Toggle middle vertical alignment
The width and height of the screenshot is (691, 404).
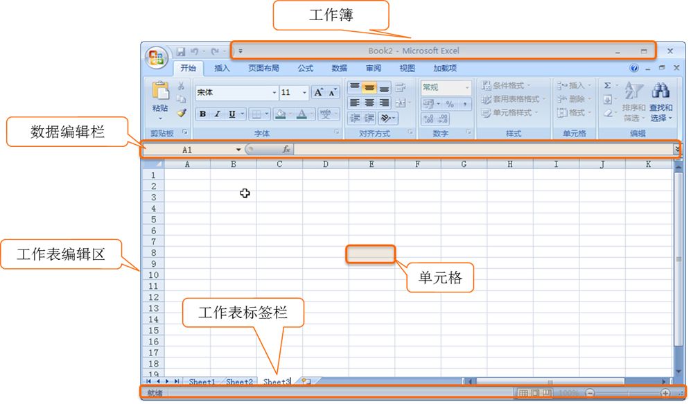(x=369, y=87)
